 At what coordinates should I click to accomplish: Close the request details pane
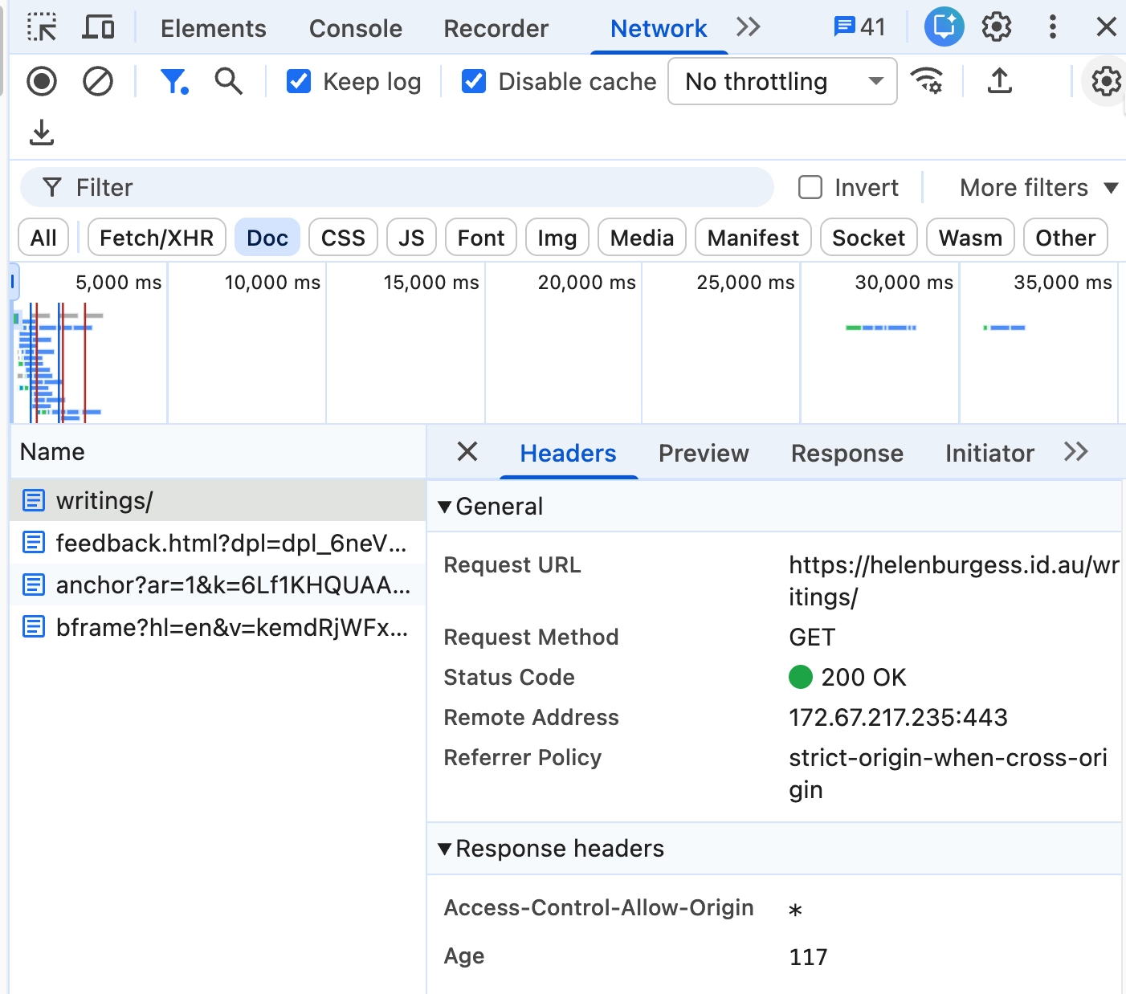467,452
